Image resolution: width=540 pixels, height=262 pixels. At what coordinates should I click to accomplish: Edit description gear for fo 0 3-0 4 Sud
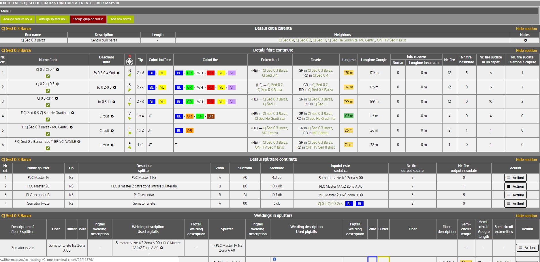click(x=118, y=73)
